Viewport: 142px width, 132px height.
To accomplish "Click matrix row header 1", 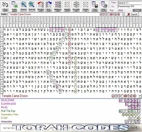I will [x=1, y=30].
